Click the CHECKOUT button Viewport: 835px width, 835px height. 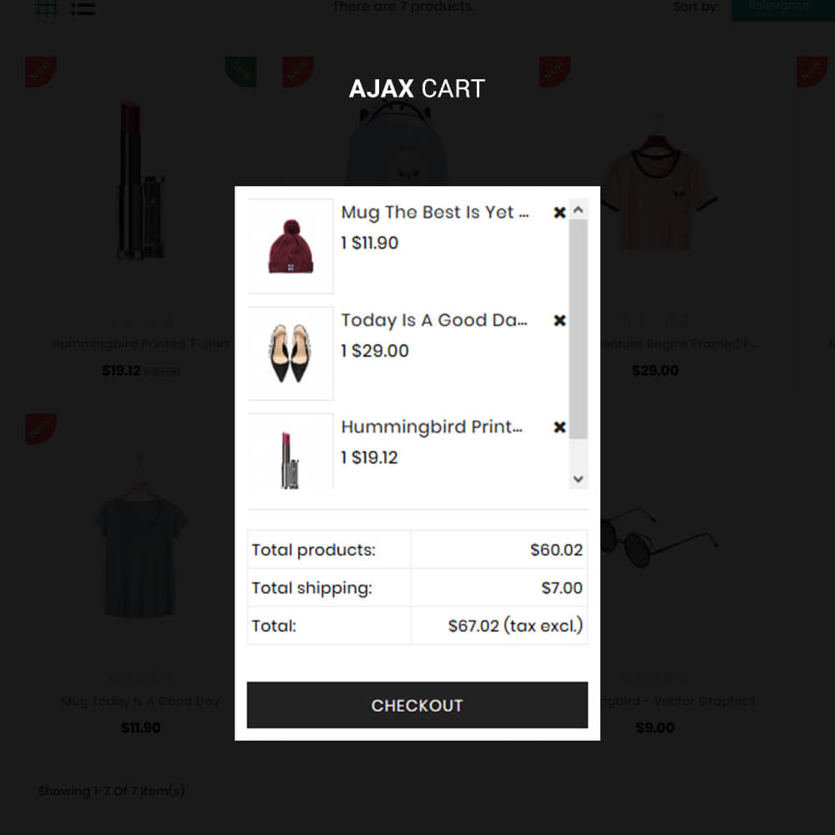click(417, 705)
